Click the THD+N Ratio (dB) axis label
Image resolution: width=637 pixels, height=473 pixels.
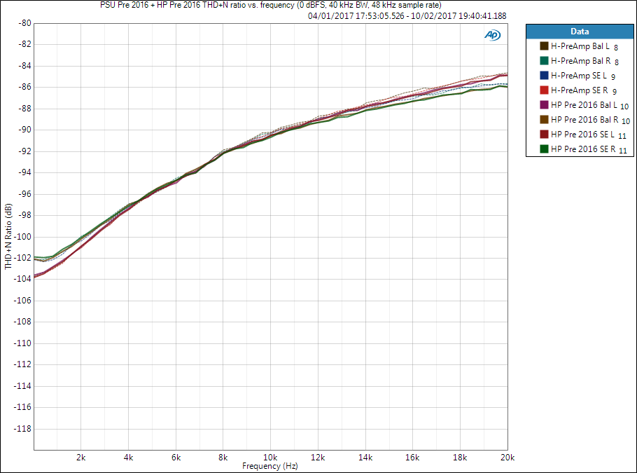point(8,236)
